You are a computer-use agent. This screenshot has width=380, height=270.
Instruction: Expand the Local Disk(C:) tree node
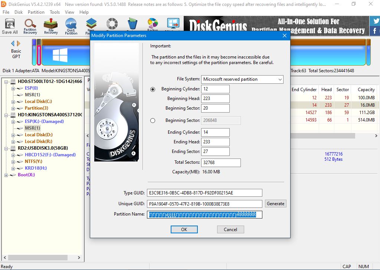13,101
